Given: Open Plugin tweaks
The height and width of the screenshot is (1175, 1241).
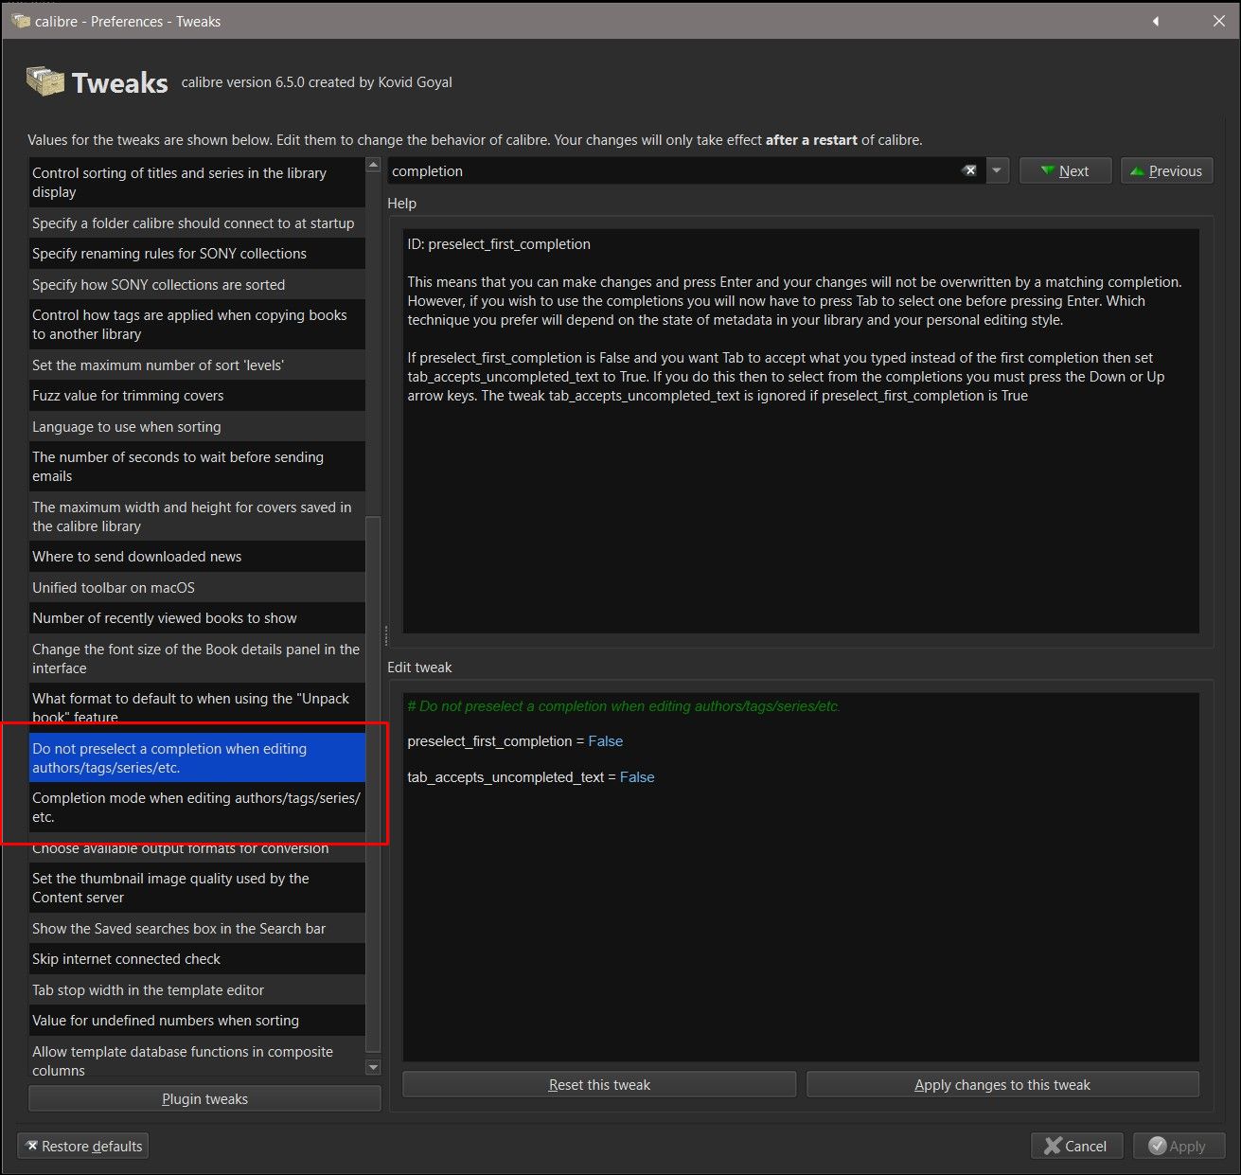Looking at the screenshot, I should (x=204, y=1099).
